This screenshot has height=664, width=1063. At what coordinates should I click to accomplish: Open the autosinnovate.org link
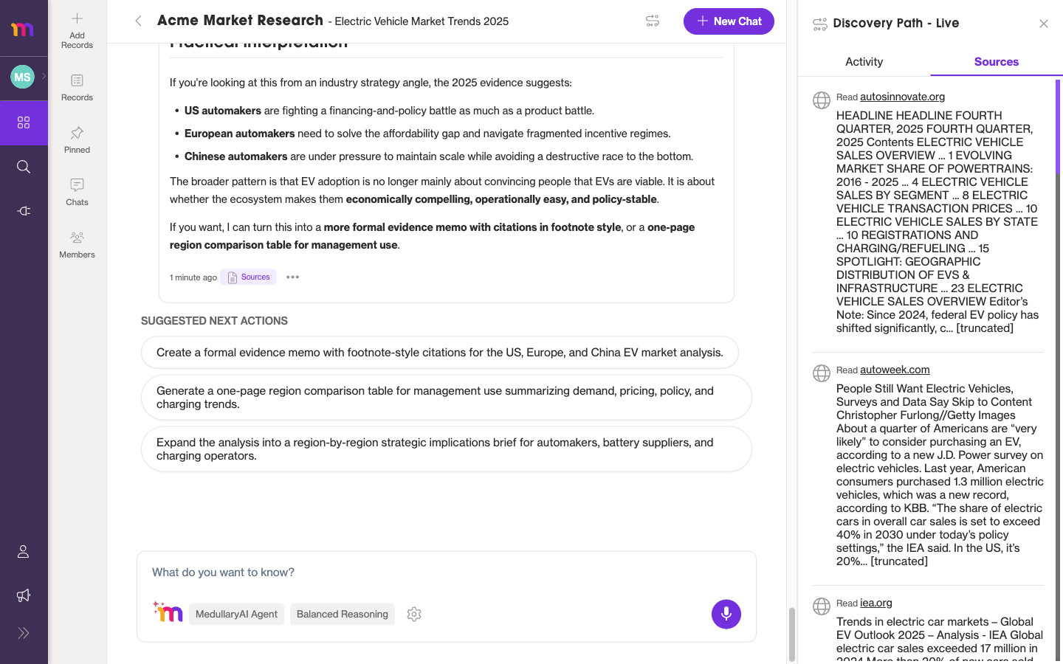[902, 97]
